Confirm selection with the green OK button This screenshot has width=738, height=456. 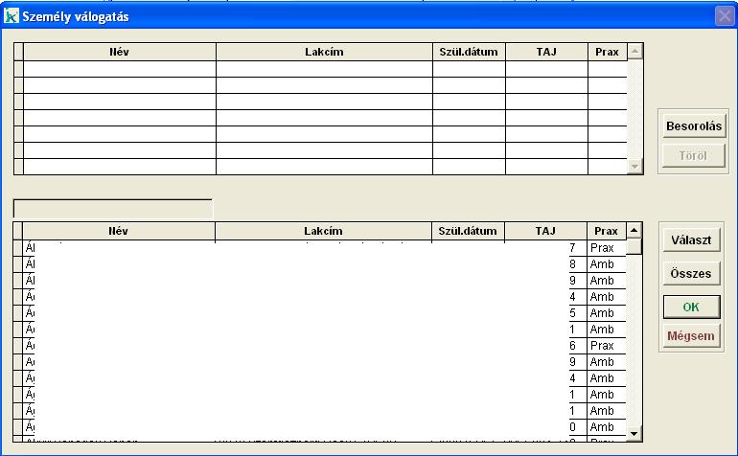pos(692,307)
